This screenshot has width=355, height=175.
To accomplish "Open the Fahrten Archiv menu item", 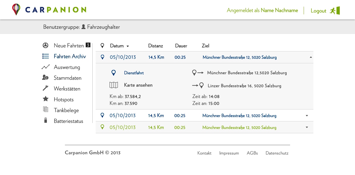I will point(70,56).
